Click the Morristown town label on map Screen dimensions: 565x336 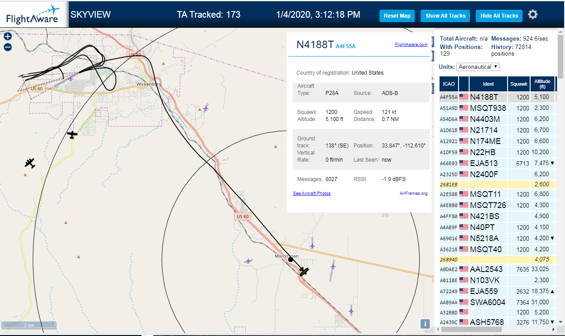[287, 256]
